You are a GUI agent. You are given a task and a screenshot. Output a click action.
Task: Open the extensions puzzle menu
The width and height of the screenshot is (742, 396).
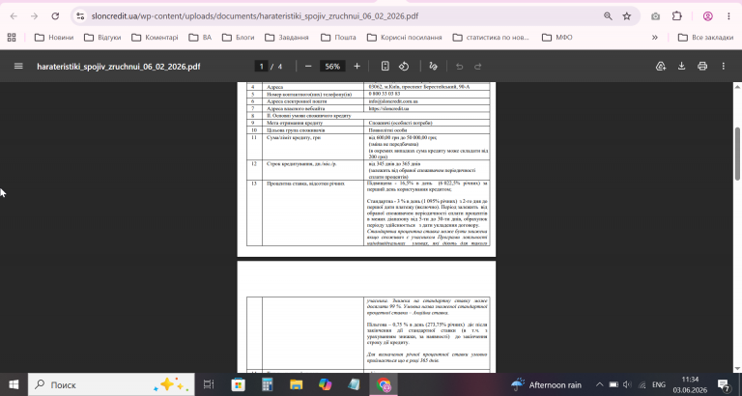[676, 16]
